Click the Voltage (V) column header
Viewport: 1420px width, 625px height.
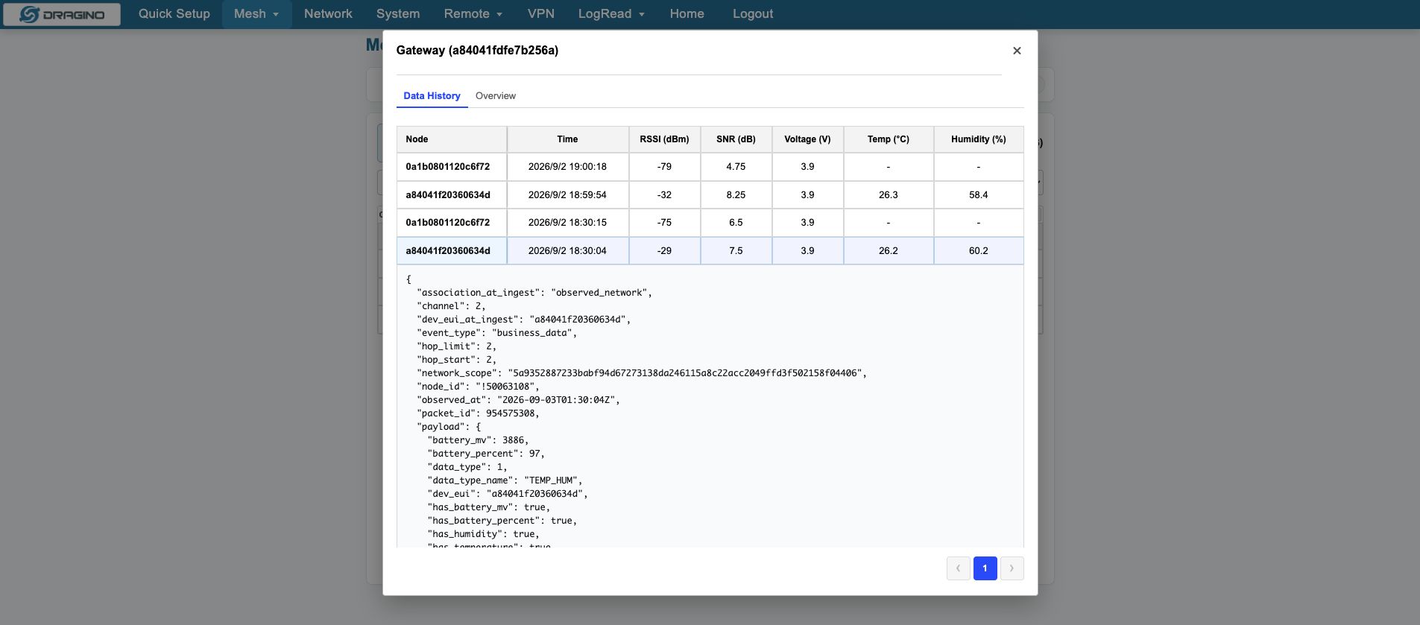(808, 139)
